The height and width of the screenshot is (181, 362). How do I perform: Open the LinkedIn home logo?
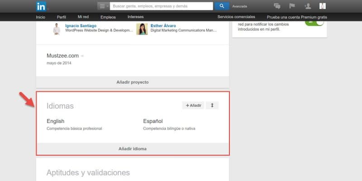click(x=41, y=6)
